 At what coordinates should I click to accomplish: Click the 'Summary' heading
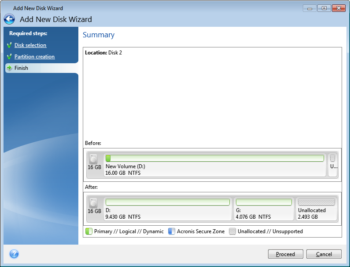pos(99,35)
